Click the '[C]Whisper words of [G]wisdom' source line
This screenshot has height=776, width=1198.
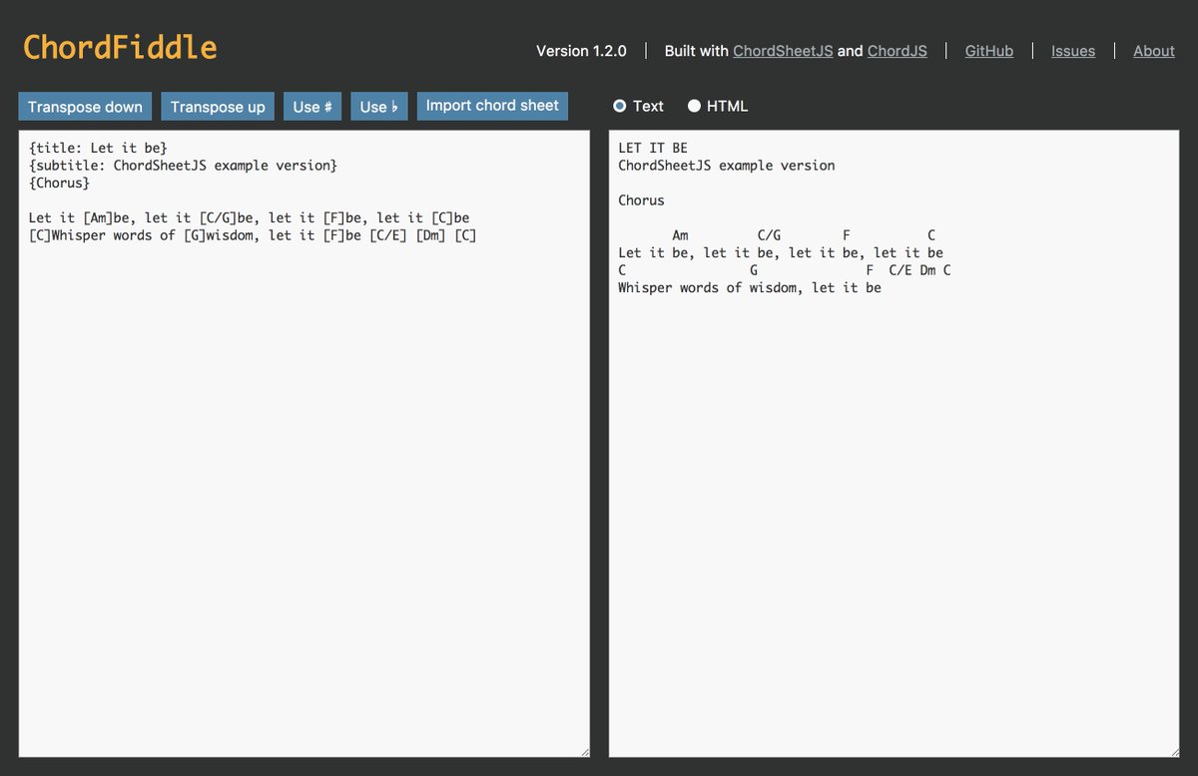point(253,235)
